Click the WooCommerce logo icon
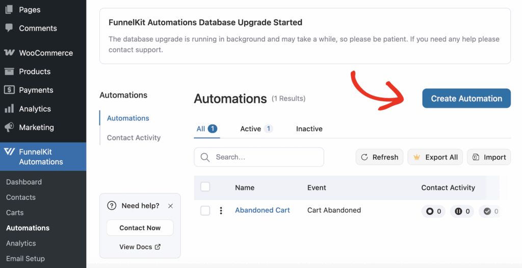Screen dimensions: 522x268 (9, 53)
